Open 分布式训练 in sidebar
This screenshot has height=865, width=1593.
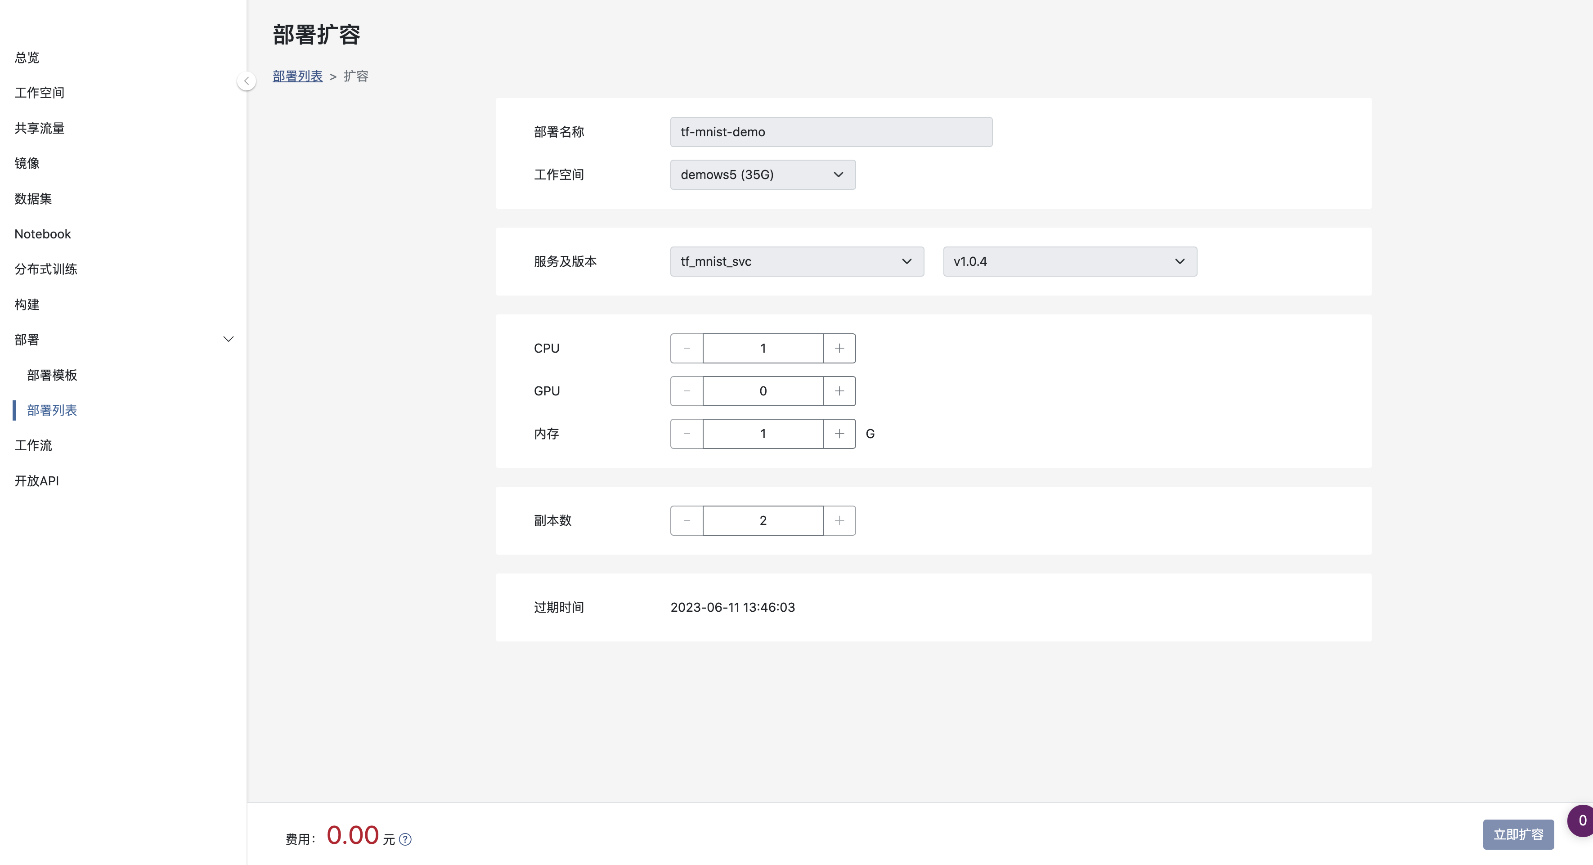(x=46, y=269)
